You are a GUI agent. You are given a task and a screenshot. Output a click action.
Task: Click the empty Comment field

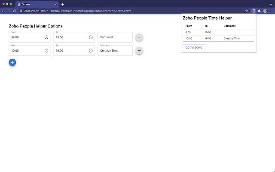(115, 37)
